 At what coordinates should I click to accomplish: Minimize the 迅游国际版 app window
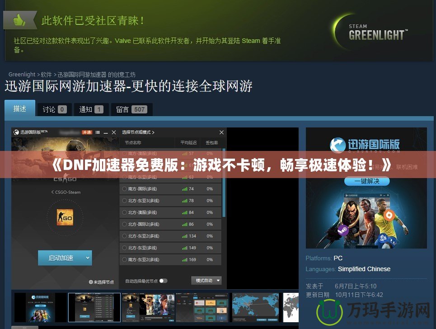pyautogui.click(x=106, y=133)
